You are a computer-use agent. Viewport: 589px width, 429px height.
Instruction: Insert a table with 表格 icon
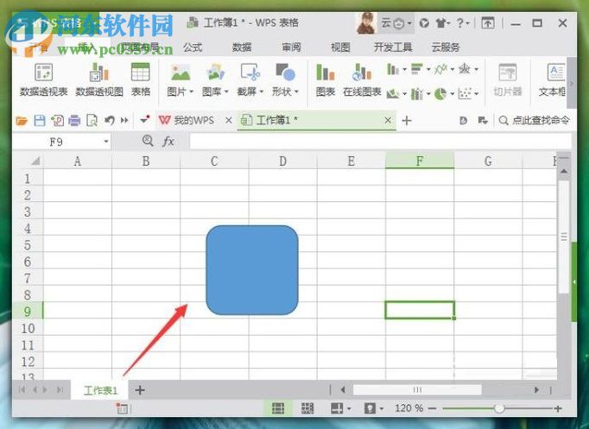coord(141,79)
